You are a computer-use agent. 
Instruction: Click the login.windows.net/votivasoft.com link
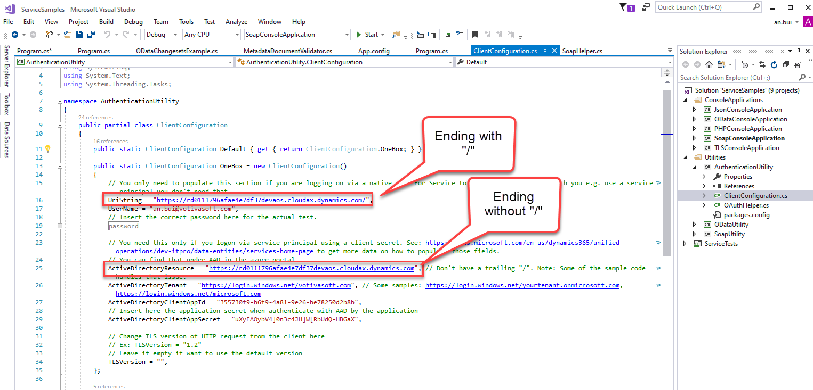[x=276, y=285]
